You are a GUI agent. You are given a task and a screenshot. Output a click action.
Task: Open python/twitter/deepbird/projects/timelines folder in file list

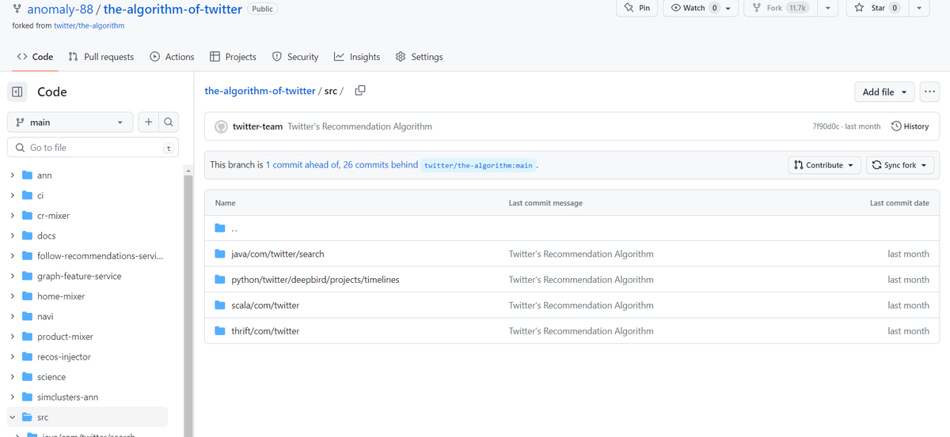[x=315, y=280]
